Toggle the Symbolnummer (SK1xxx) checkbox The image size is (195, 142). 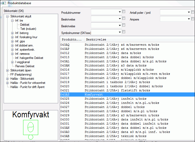pos(124,32)
